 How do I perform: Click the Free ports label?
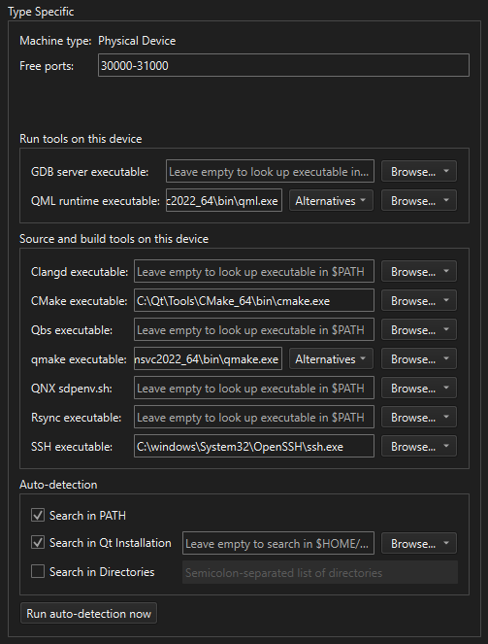pyautogui.click(x=47, y=66)
